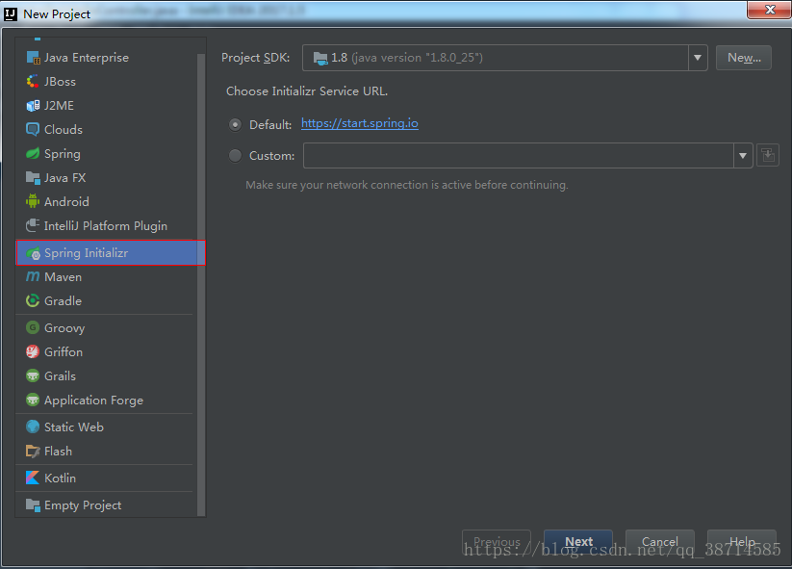Select the Groovy label in list

pos(64,328)
